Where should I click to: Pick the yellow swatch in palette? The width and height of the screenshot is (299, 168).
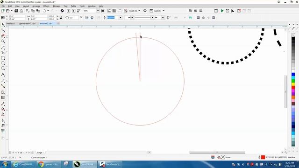[293, 84]
